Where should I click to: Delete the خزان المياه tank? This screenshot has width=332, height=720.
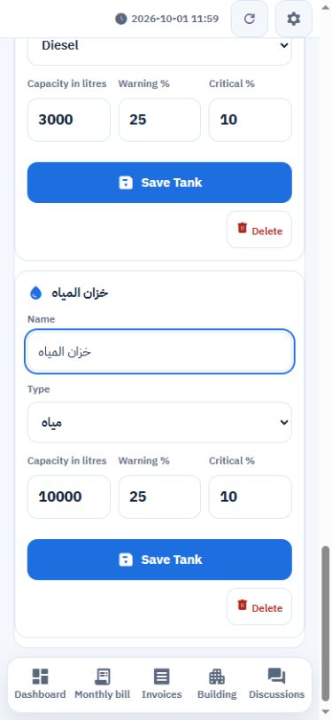tap(259, 607)
